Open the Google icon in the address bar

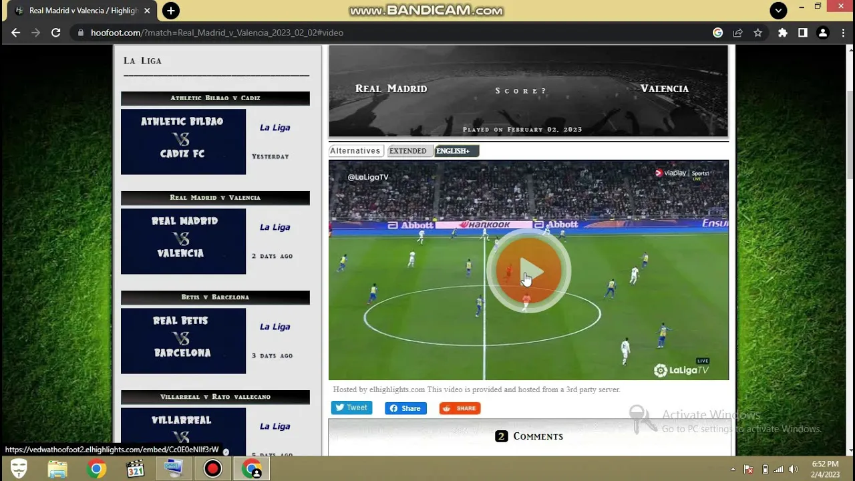coord(718,33)
